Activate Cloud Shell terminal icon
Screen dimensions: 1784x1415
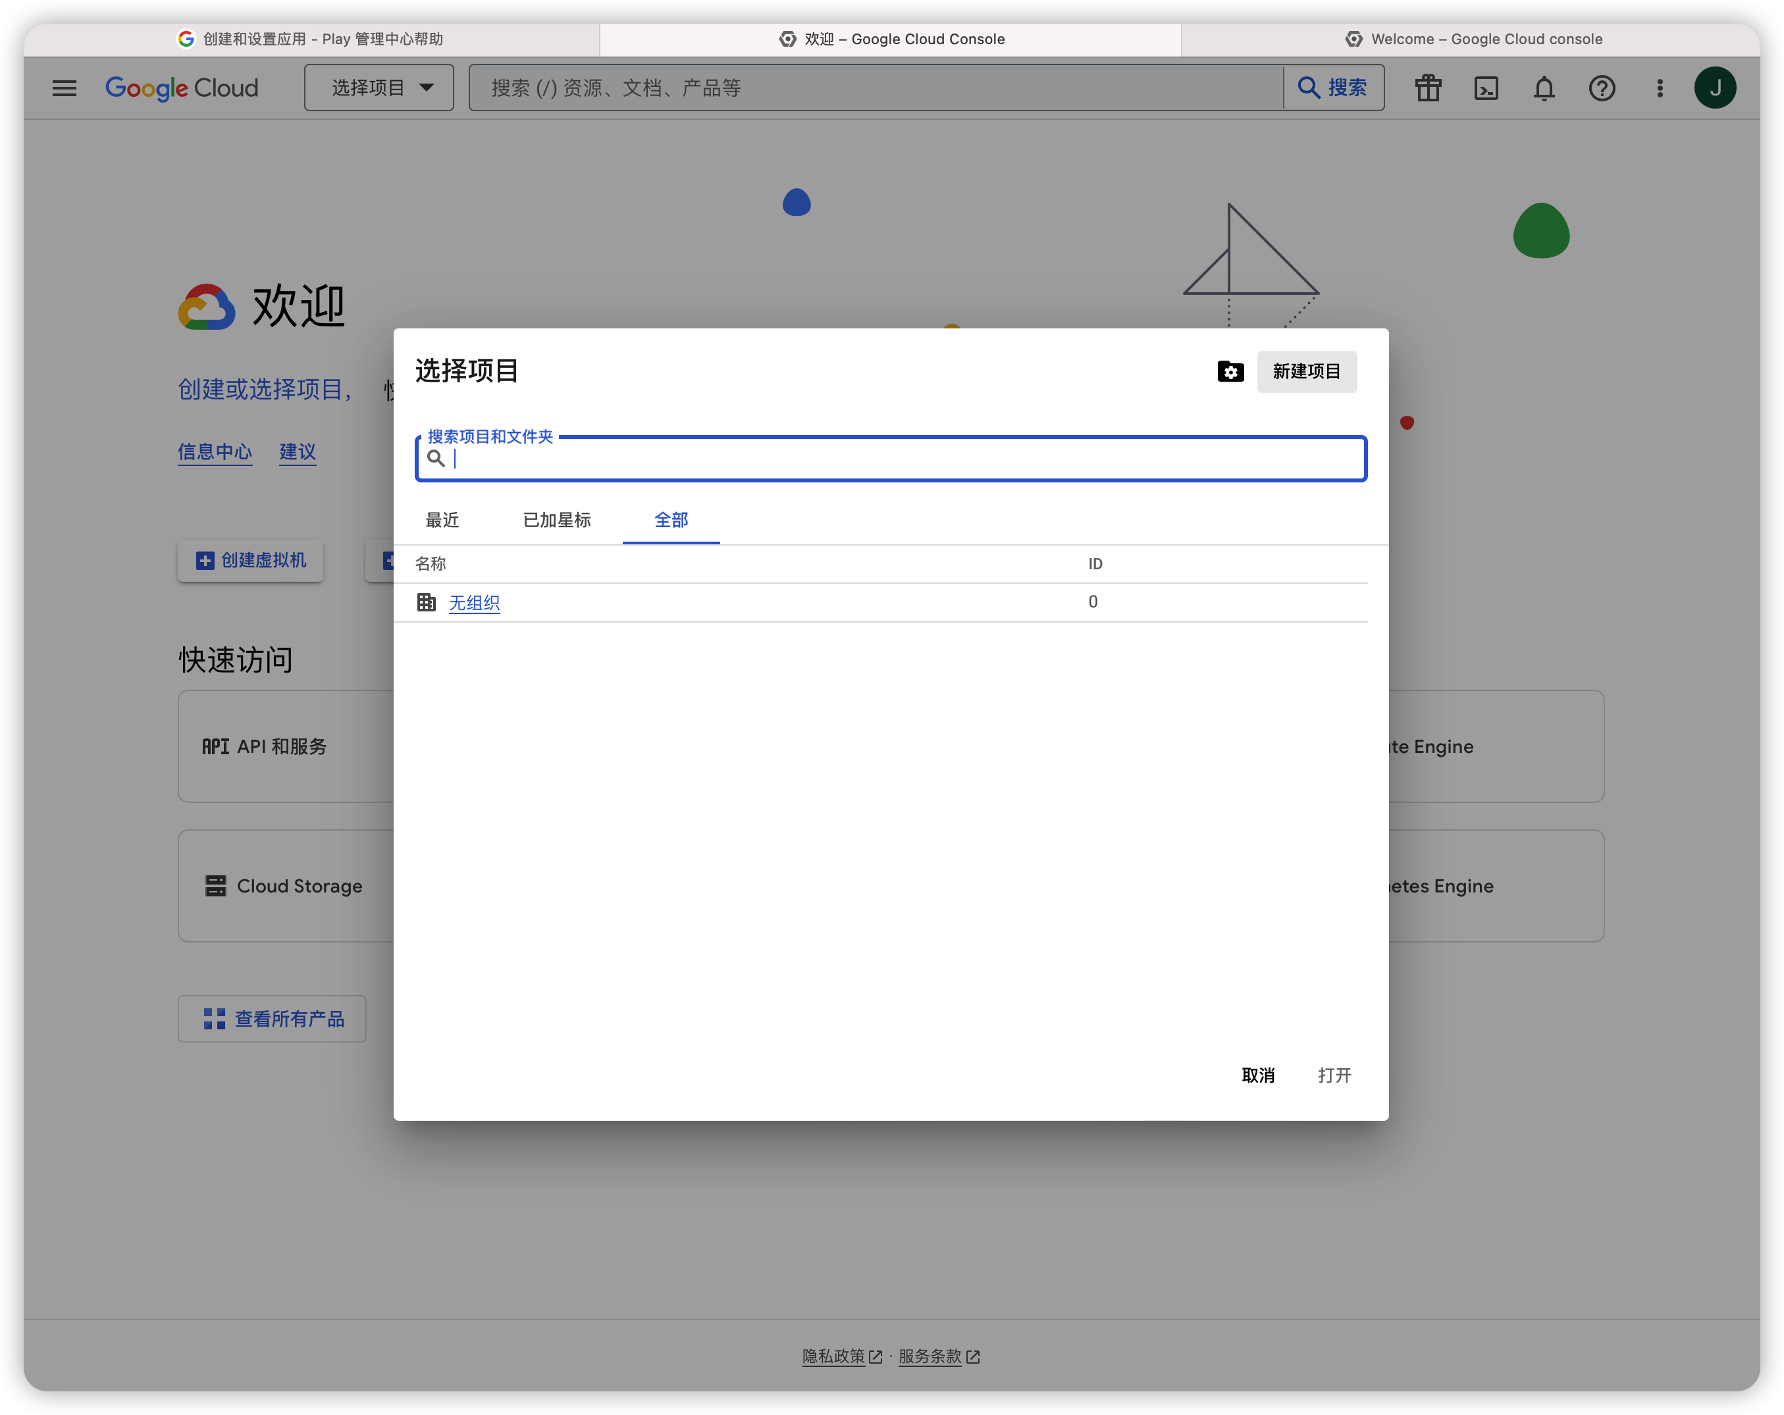[1486, 88]
